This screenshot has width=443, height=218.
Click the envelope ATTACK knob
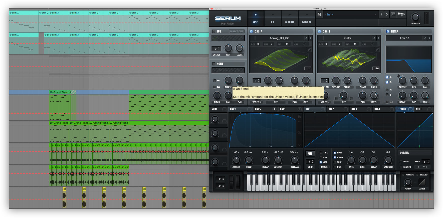[236, 160]
